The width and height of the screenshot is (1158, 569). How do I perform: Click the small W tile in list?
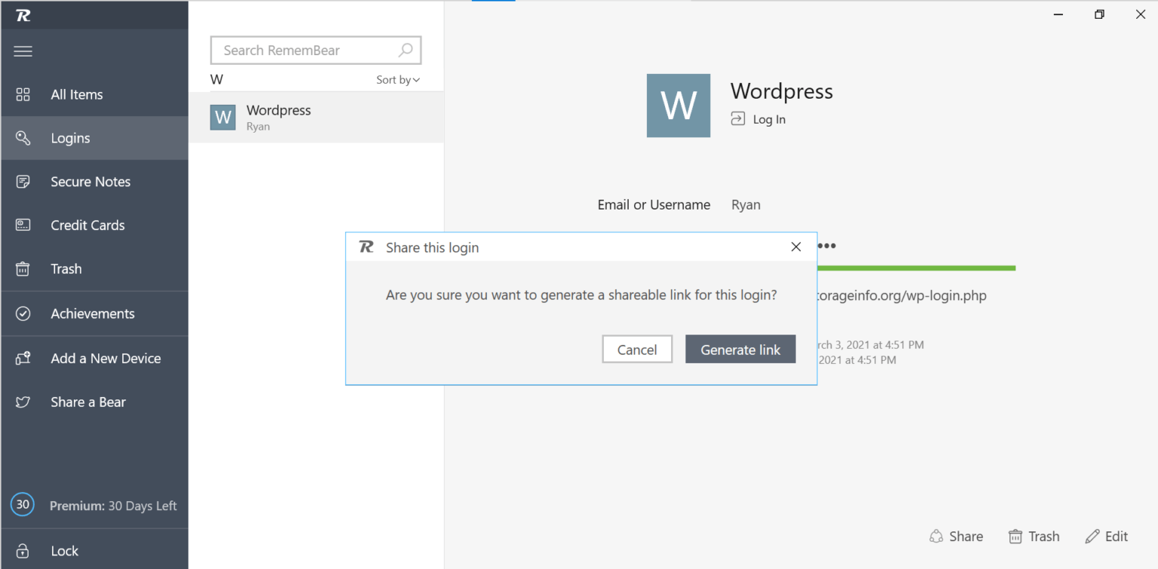pos(223,118)
